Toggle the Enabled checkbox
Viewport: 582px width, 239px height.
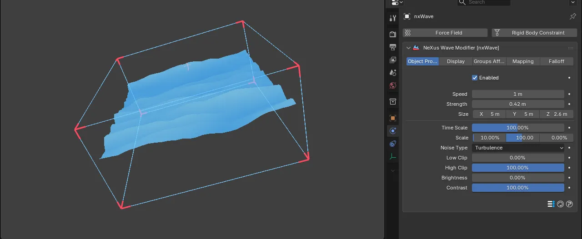tap(475, 78)
